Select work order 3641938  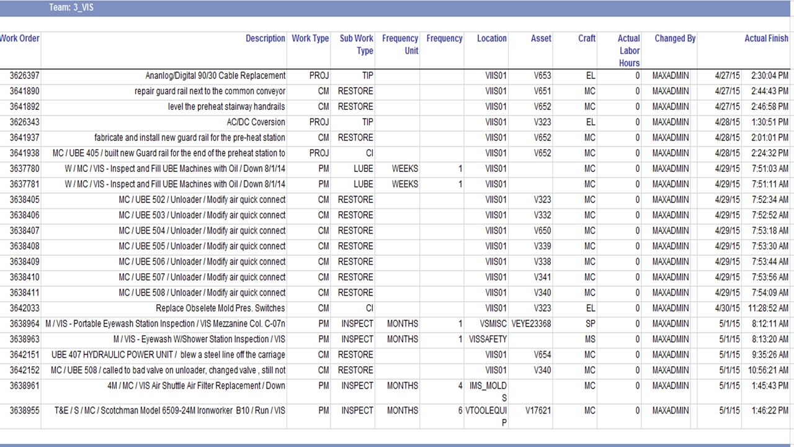[25, 153]
